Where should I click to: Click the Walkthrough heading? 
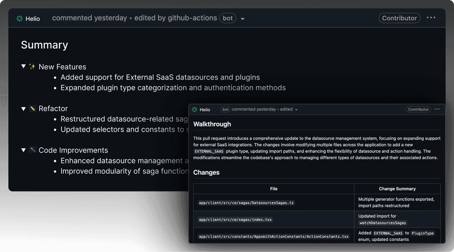pos(212,124)
